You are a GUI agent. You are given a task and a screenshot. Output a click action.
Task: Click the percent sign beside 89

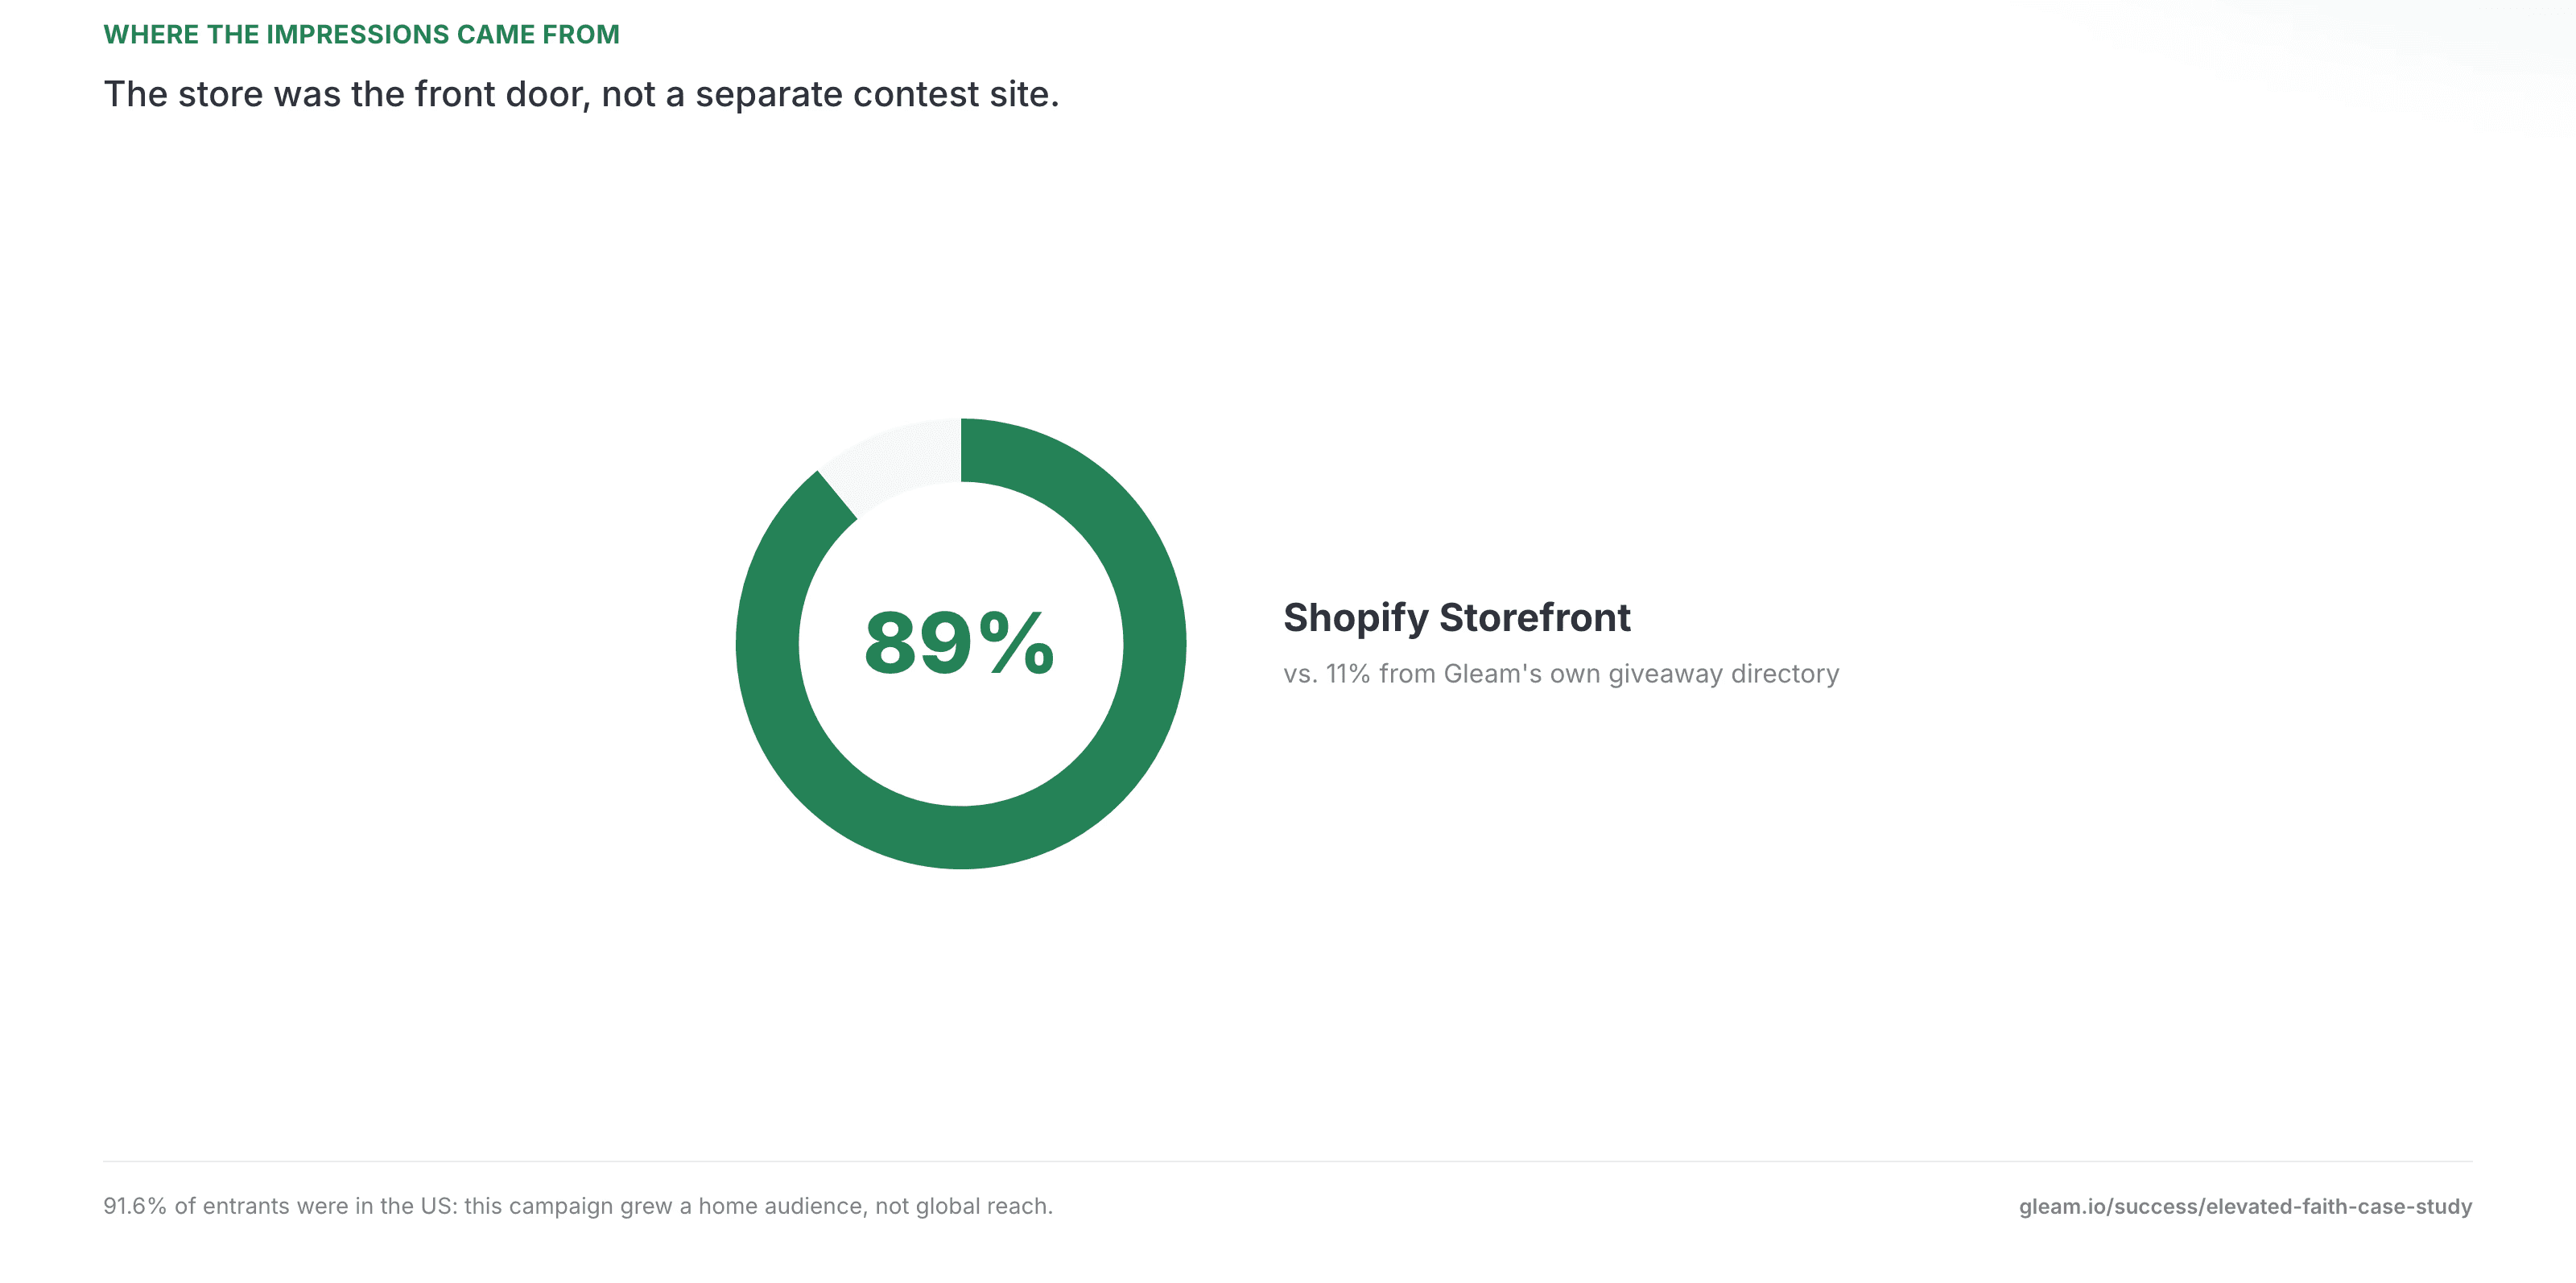pyautogui.click(x=1017, y=643)
